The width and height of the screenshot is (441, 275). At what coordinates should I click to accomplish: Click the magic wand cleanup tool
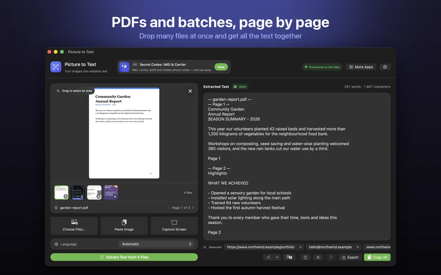coord(268,257)
